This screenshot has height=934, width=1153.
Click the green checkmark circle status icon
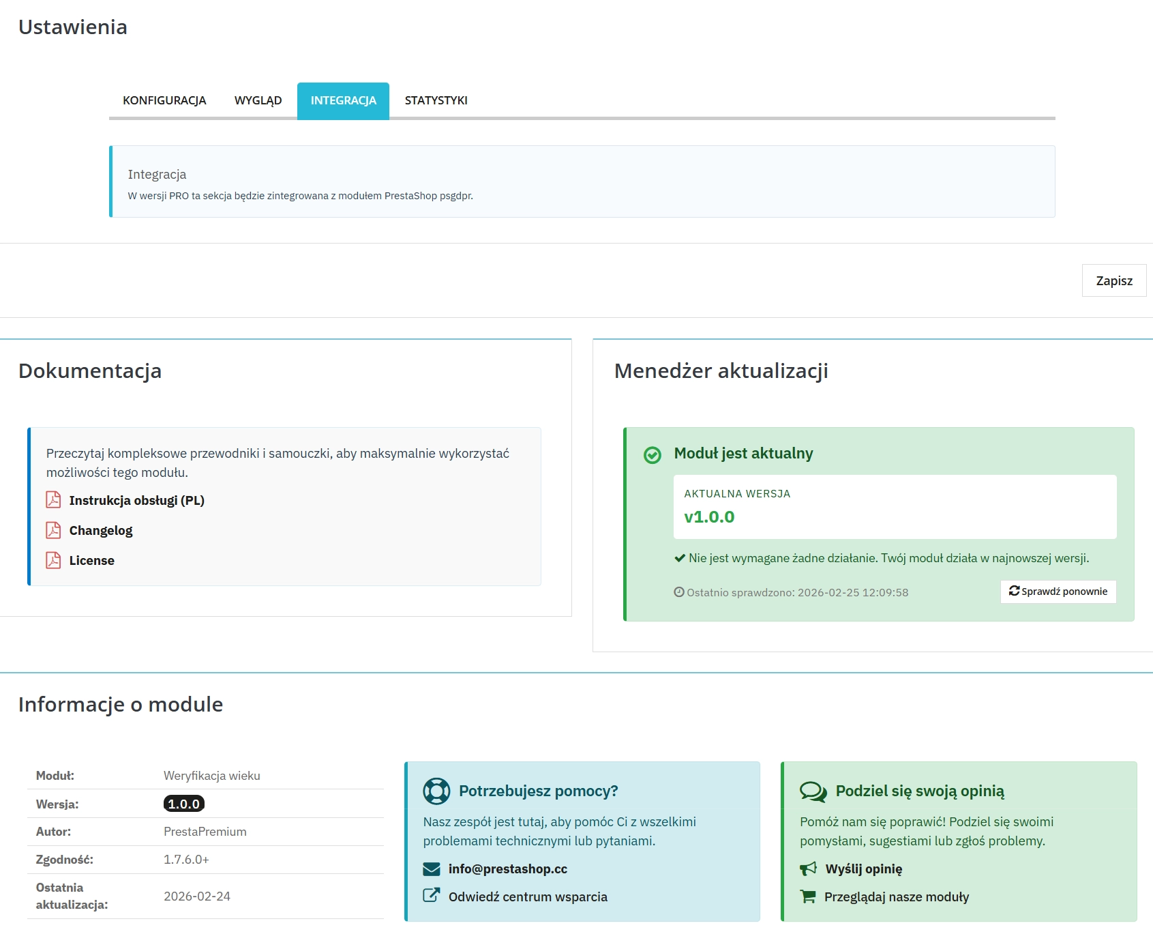pyautogui.click(x=653, y=455)
